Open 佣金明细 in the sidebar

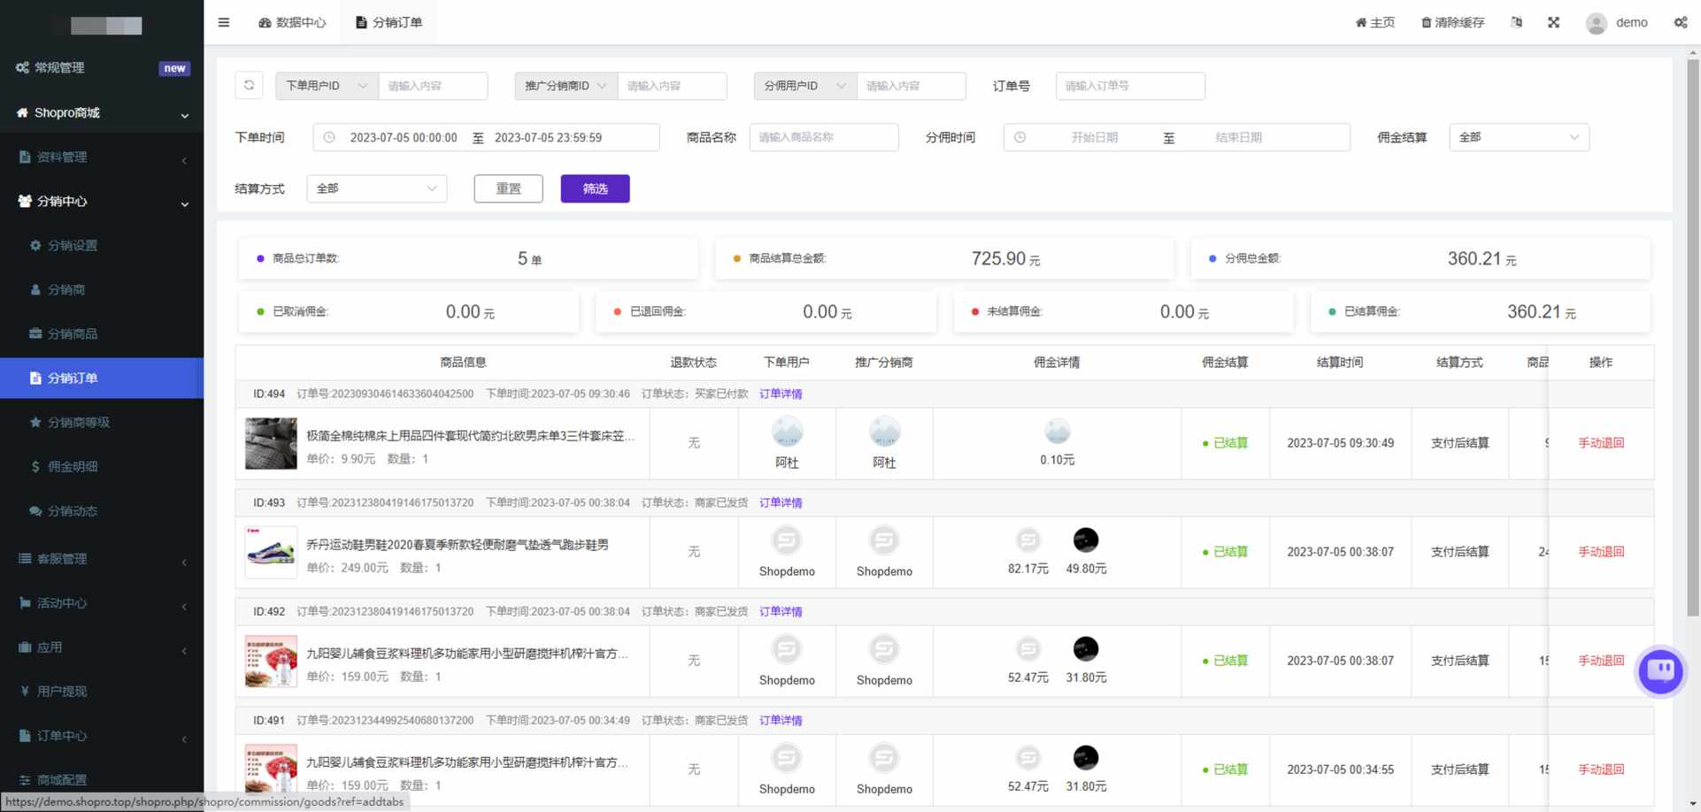tap(102, 466)
